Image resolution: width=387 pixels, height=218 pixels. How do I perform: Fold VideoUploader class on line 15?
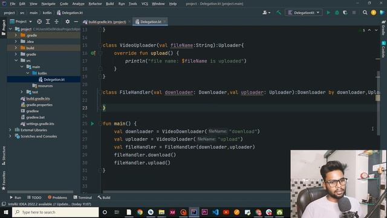[x=100, y=45]
